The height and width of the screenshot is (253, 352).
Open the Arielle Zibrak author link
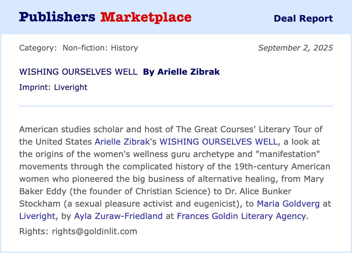pyautogui.click(x=122, y=142)
